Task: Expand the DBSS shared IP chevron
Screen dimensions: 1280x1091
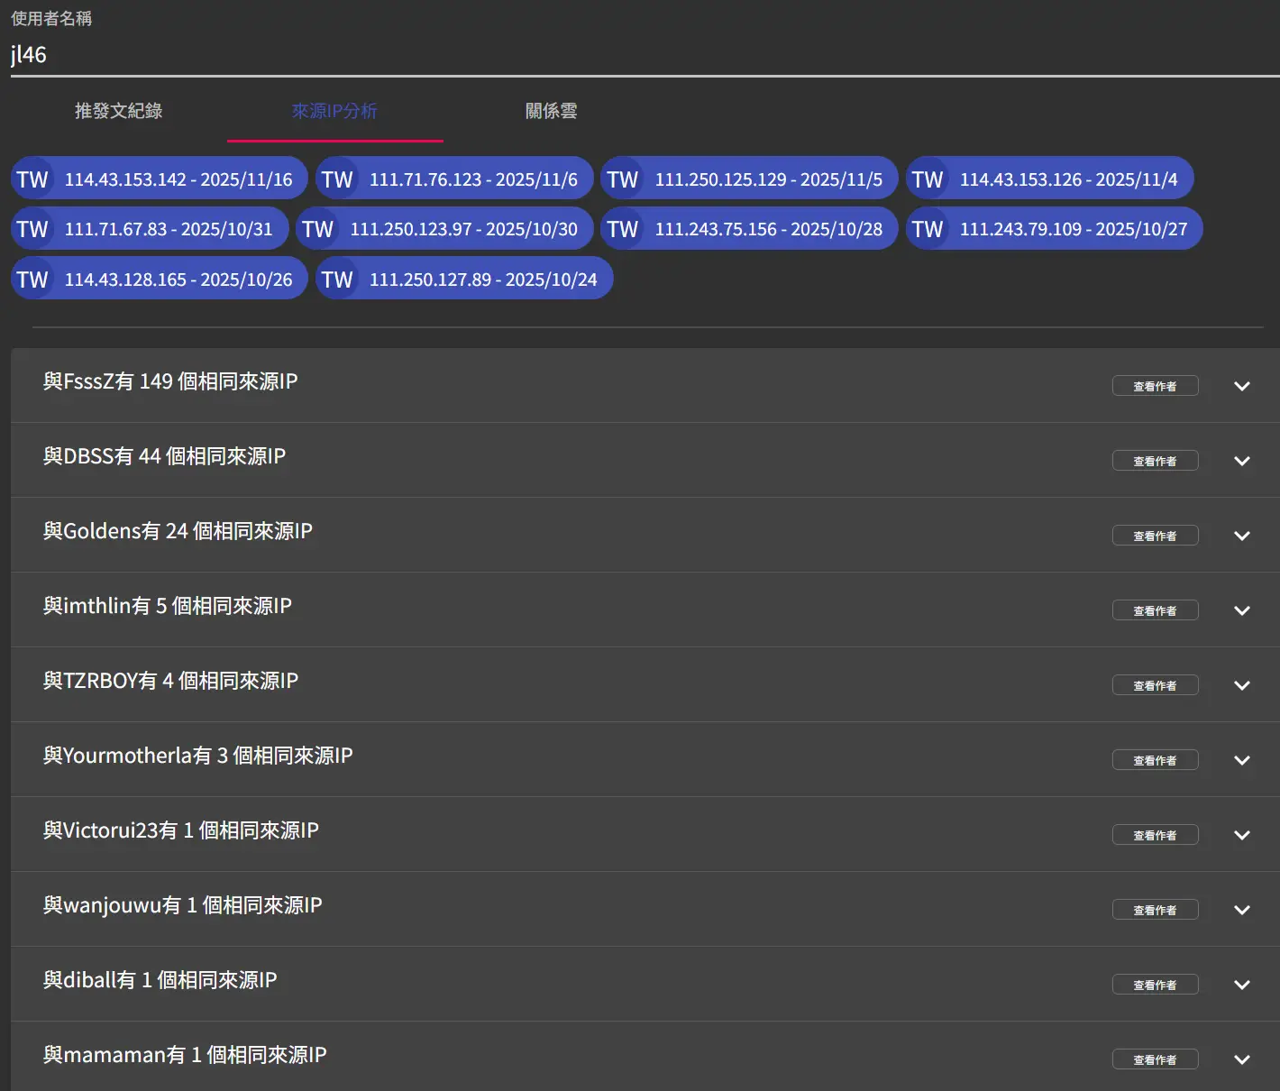Action: pyautogui.click(x=1241, y=461)
